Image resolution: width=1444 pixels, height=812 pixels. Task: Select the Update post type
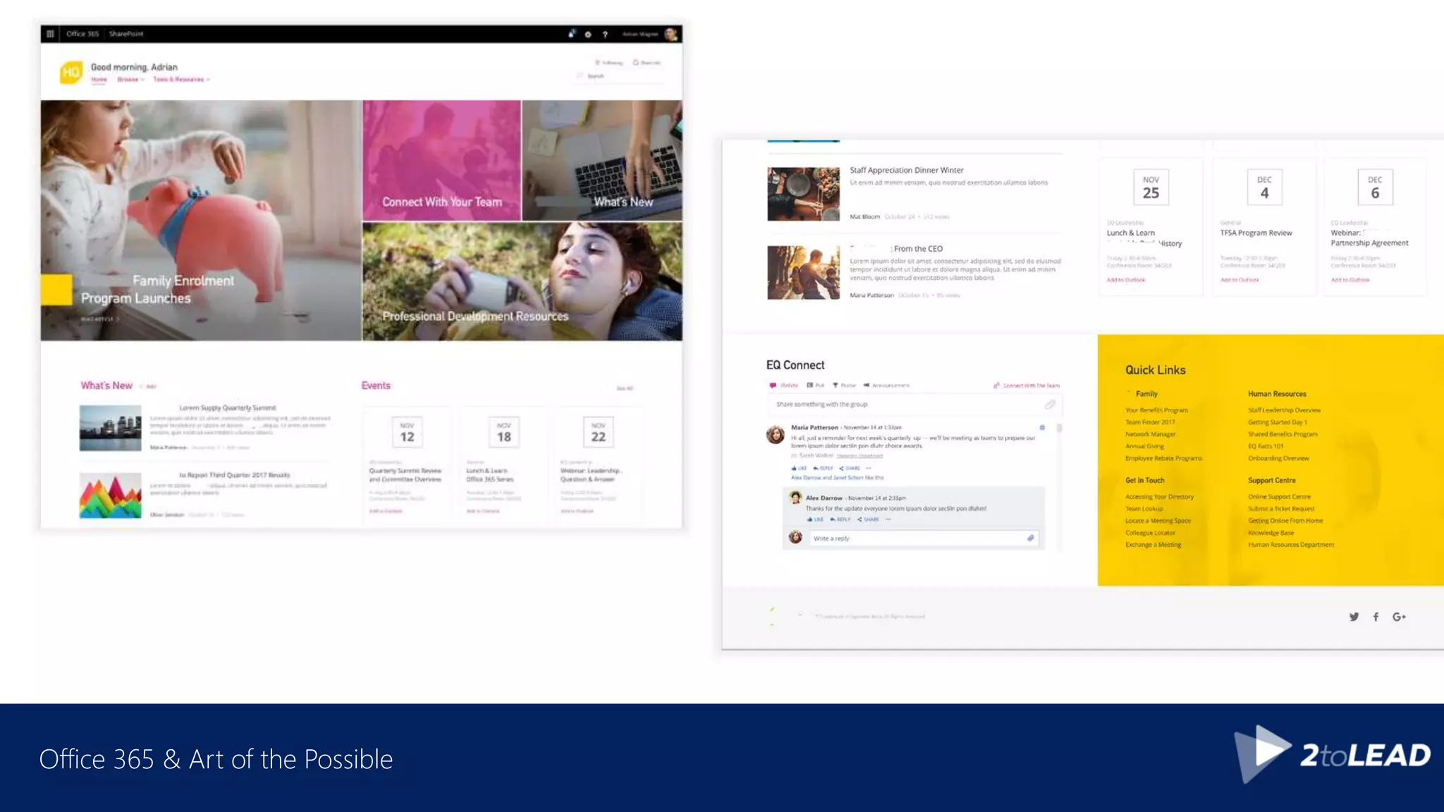pos(784,386)
